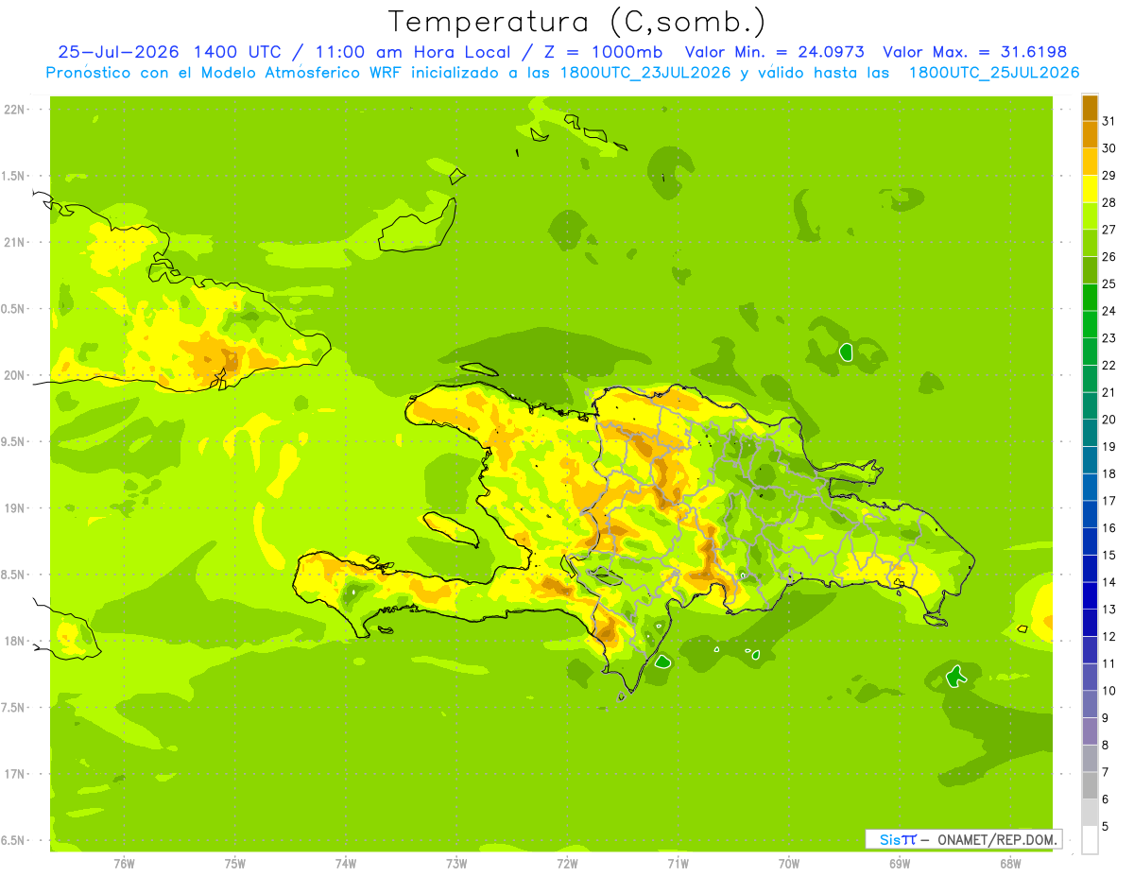Click the legend value "15"
Screen dimensions: 1134x876
(x=1109, y=555)
